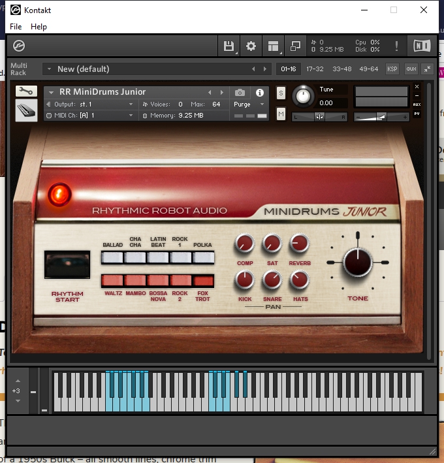Open the options gear settings
This screenshot has width=444, height=463.
click(x=251, y=46)
